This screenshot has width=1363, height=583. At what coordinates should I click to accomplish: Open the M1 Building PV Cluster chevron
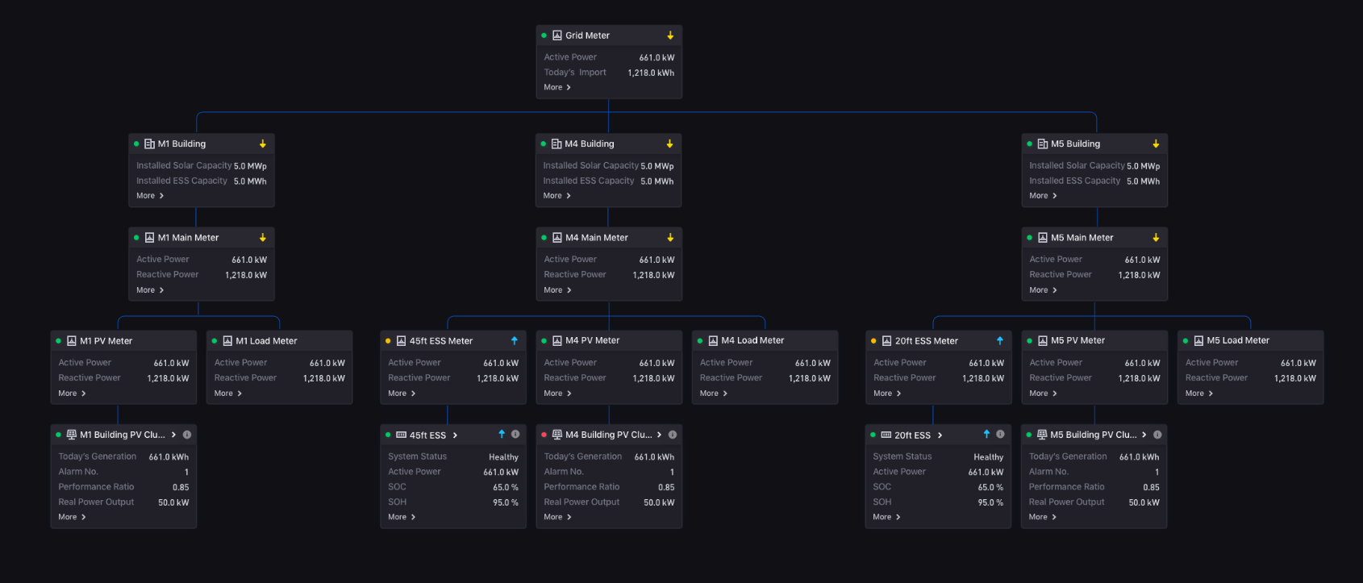[x=173, y=435]
